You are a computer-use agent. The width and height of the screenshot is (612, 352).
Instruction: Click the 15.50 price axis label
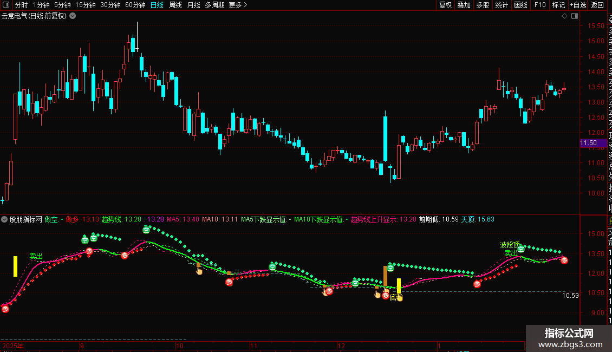(x=596, y=26)
